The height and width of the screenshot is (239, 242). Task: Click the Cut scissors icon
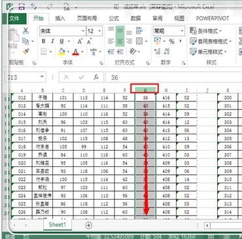(x=26, y=31)
